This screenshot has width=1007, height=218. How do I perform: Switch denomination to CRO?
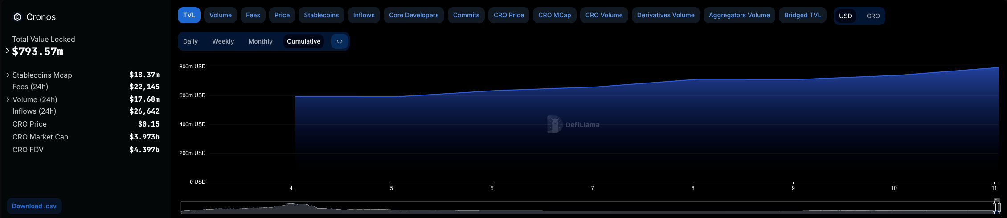point(873,16)
